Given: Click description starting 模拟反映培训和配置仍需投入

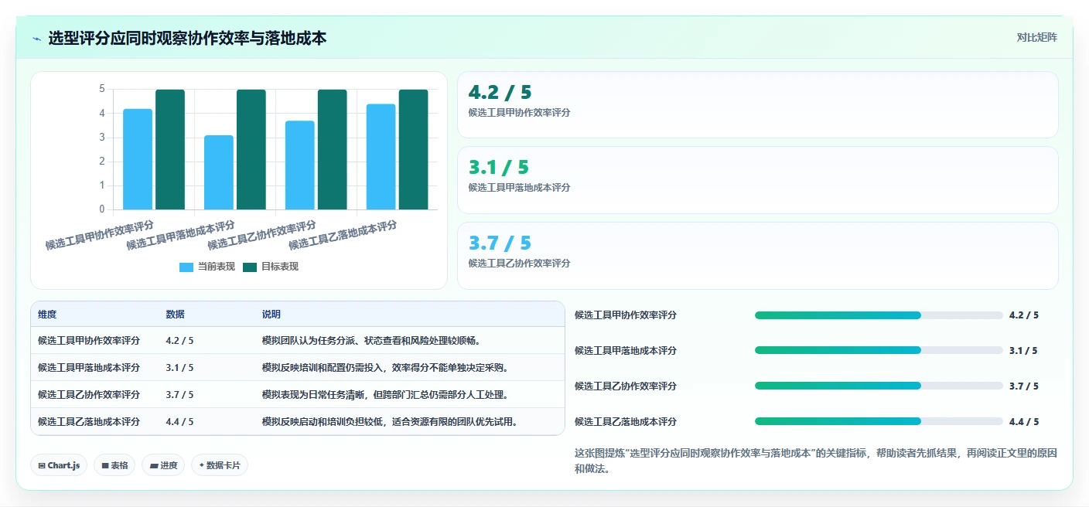Looking at the screenshot, I should click(x=385, y=367).
